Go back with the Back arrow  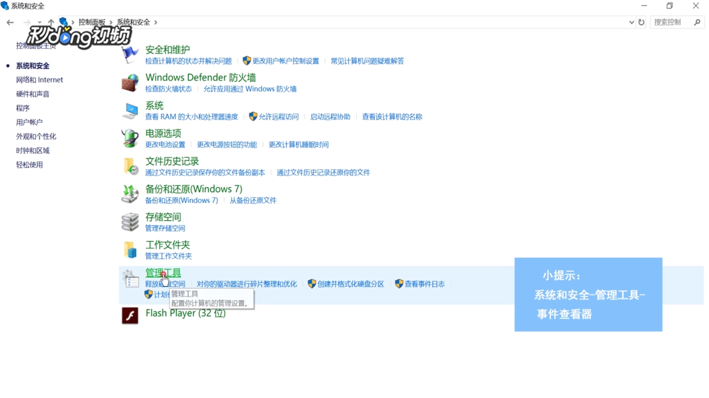tap(10, 22)
